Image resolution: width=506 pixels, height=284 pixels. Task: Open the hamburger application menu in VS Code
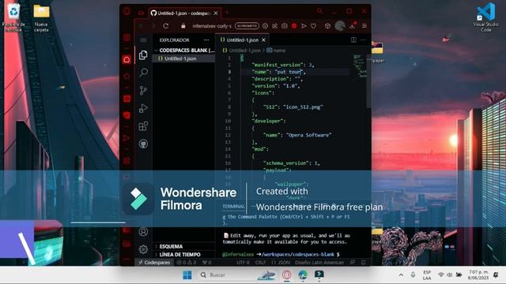click(x=143, y=40)
